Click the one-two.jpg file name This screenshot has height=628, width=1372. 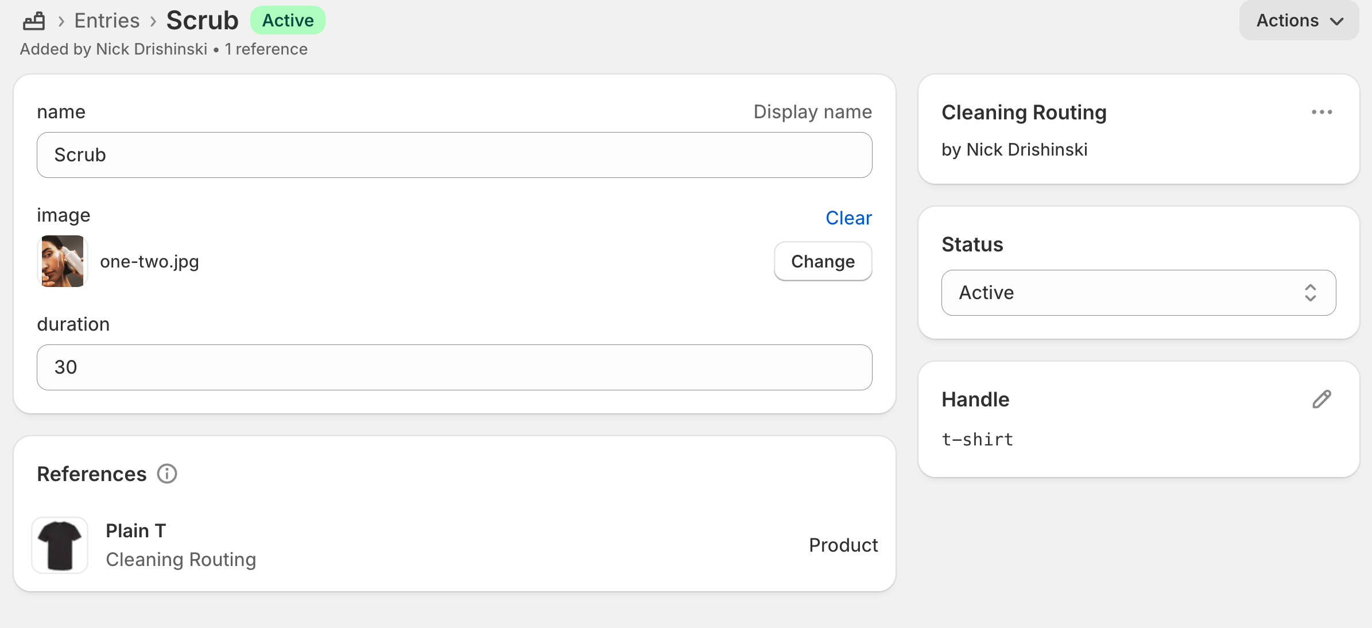[149, 262]
